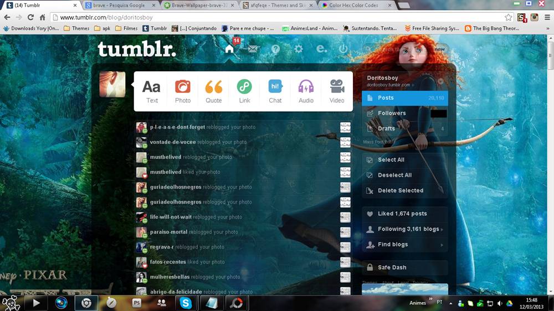
Task: Open the help question mark icon
Action: click(x=275, y=49)
